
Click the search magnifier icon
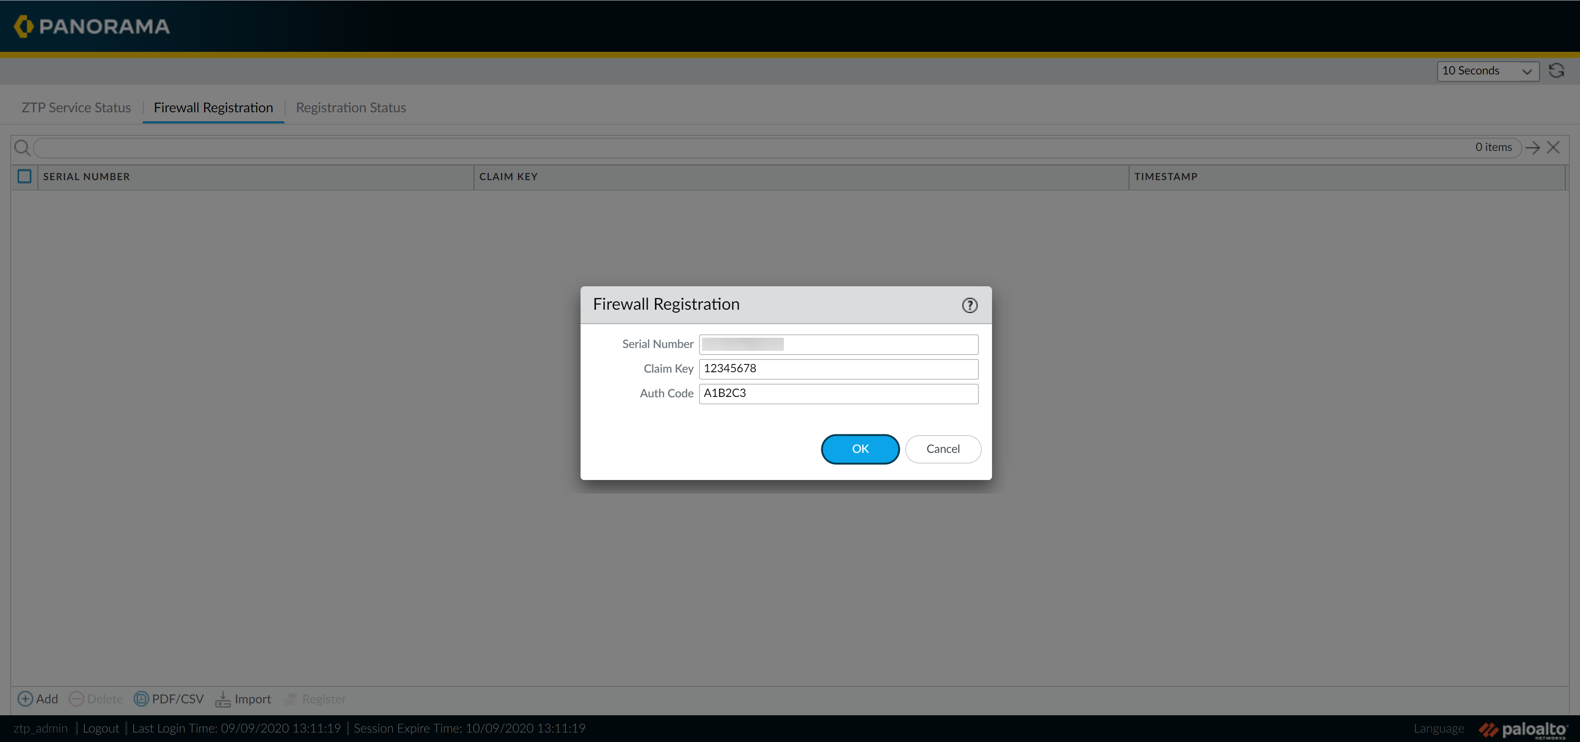(22, 148)
